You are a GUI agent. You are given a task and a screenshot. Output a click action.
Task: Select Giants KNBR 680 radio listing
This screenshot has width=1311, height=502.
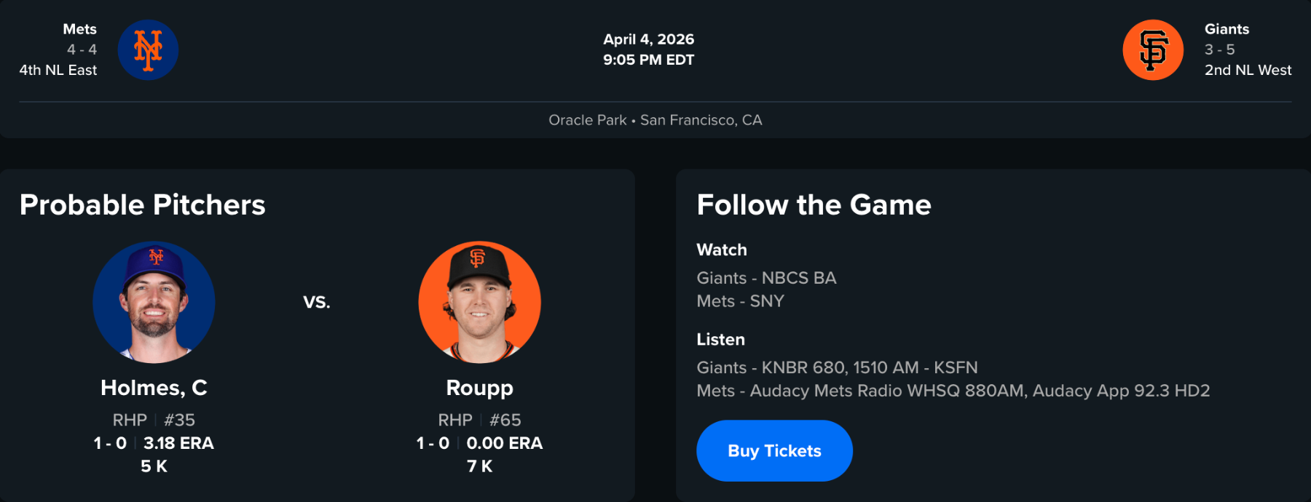pyautogui.click(x=837, y=367)
